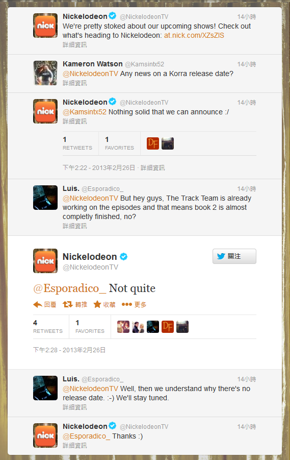290x460 pixels.
Task: Open Nickelodeon's avatar on the top tweet
Action: click(x=45, y=26)
